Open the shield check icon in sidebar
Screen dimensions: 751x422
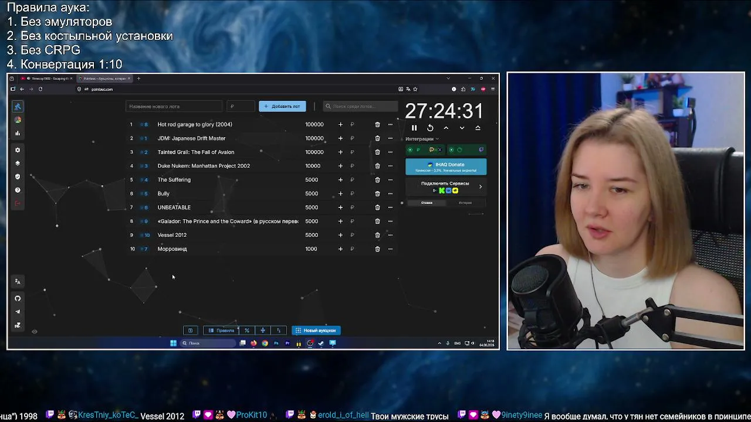point(18,176)
